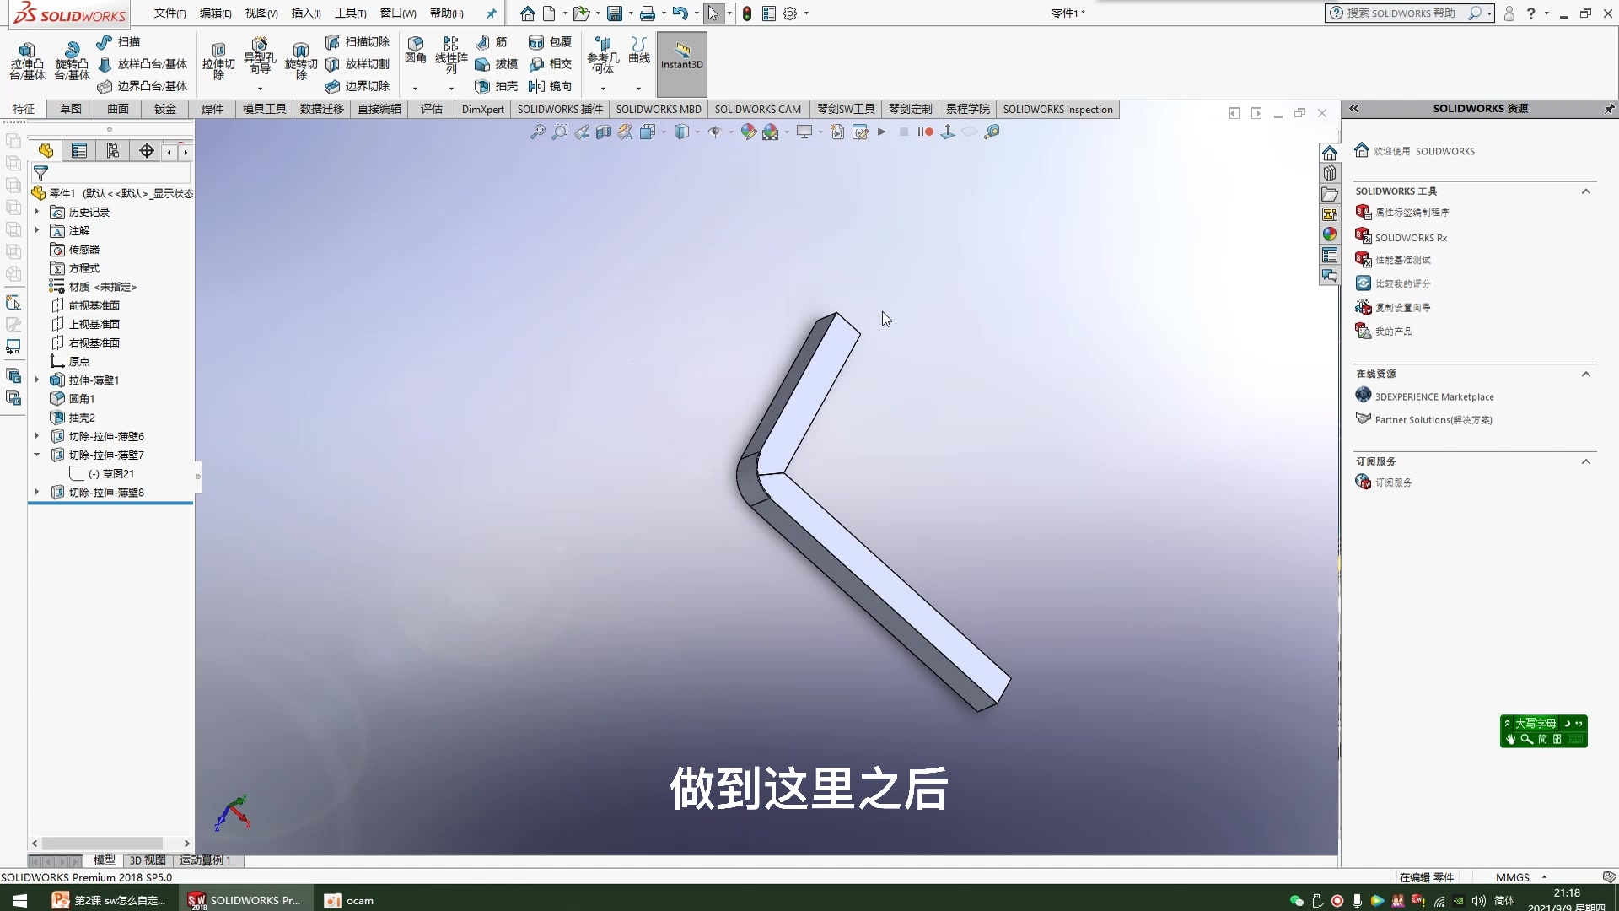Click the SOLIDWORKS Rx link
The width and height of the screenshot is (1619, 911).
pos(1410,238)
